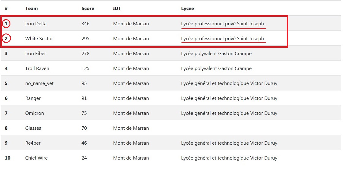
Task: Click the Ranger team name
Action: tap(33, 98)
